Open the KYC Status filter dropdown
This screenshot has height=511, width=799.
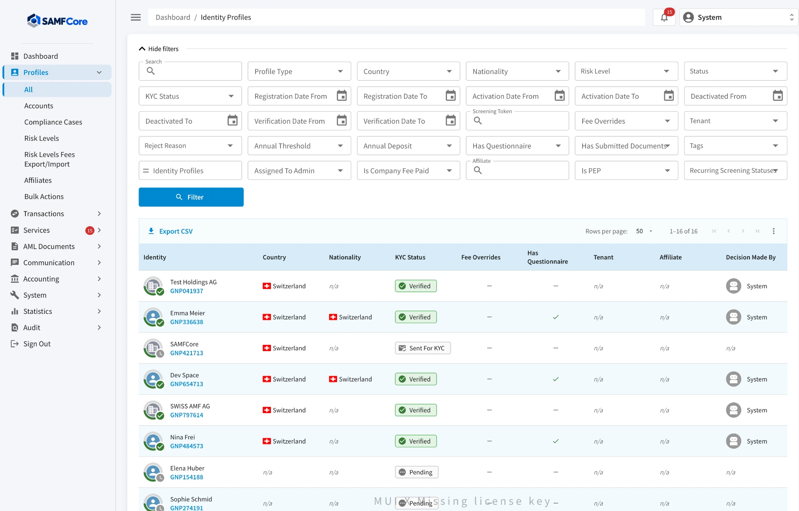(x=190, y=96)
